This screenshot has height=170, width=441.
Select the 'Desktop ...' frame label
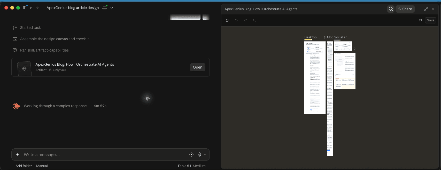pos(312,37)
